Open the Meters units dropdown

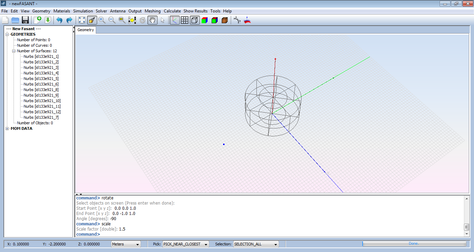(x=126, y=244)
